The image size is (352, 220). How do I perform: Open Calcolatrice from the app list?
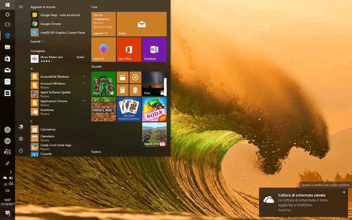click(x=48, y=130)
